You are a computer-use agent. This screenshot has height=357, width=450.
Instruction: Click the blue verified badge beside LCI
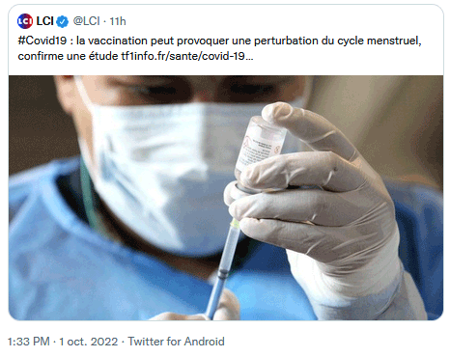[62, 21]
